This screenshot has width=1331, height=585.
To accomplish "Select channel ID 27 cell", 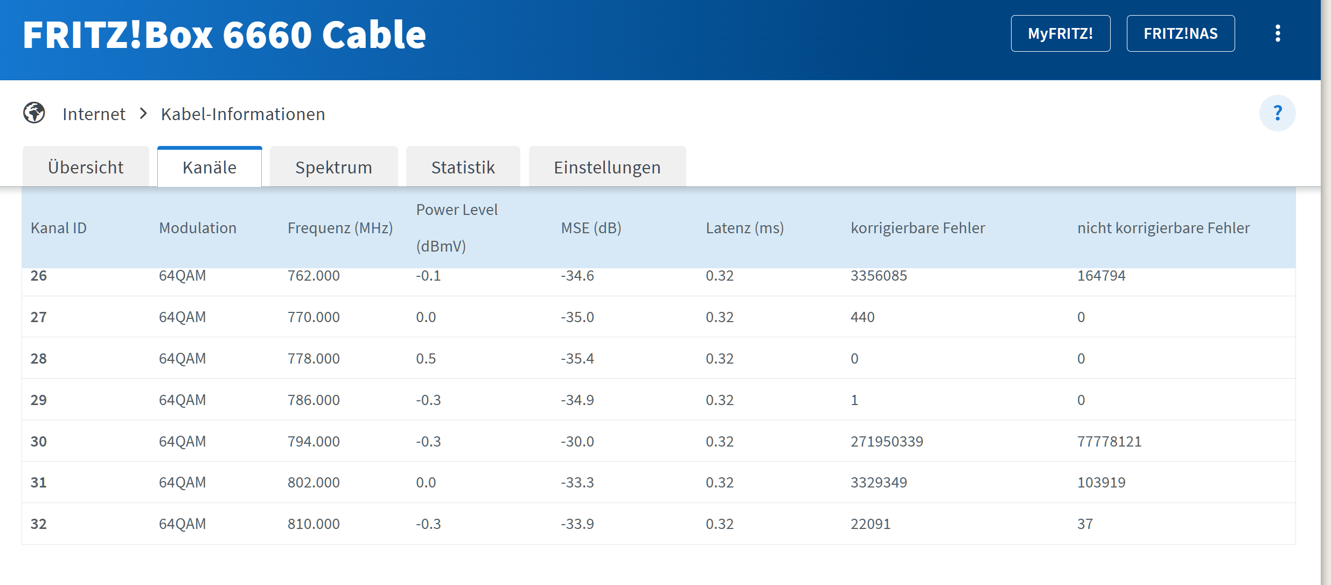I will point(39,317).
